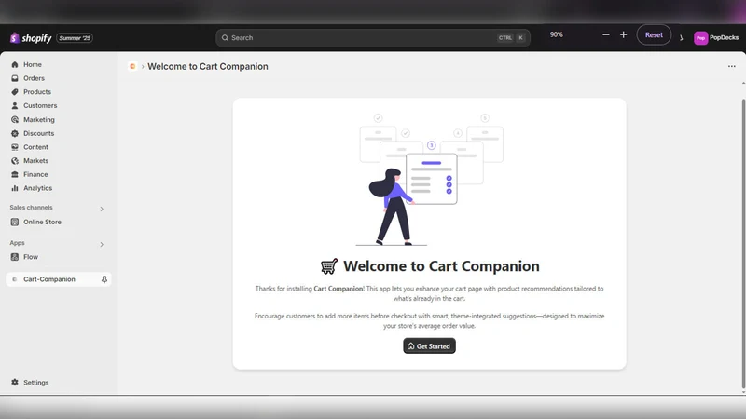Open Markets in the sidebar
746x419 pixels.
[x=35, y=161]
